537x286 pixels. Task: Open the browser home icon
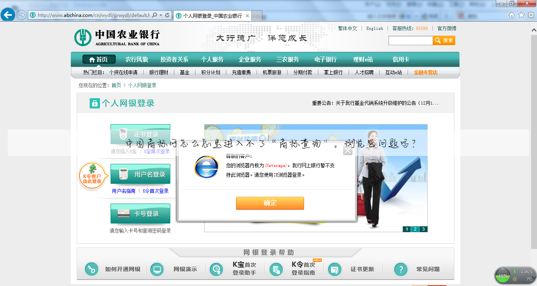point(512,15)
